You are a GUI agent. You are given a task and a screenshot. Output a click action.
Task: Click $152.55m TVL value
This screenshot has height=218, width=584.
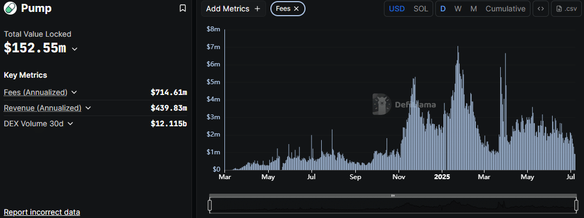(35, 48)
